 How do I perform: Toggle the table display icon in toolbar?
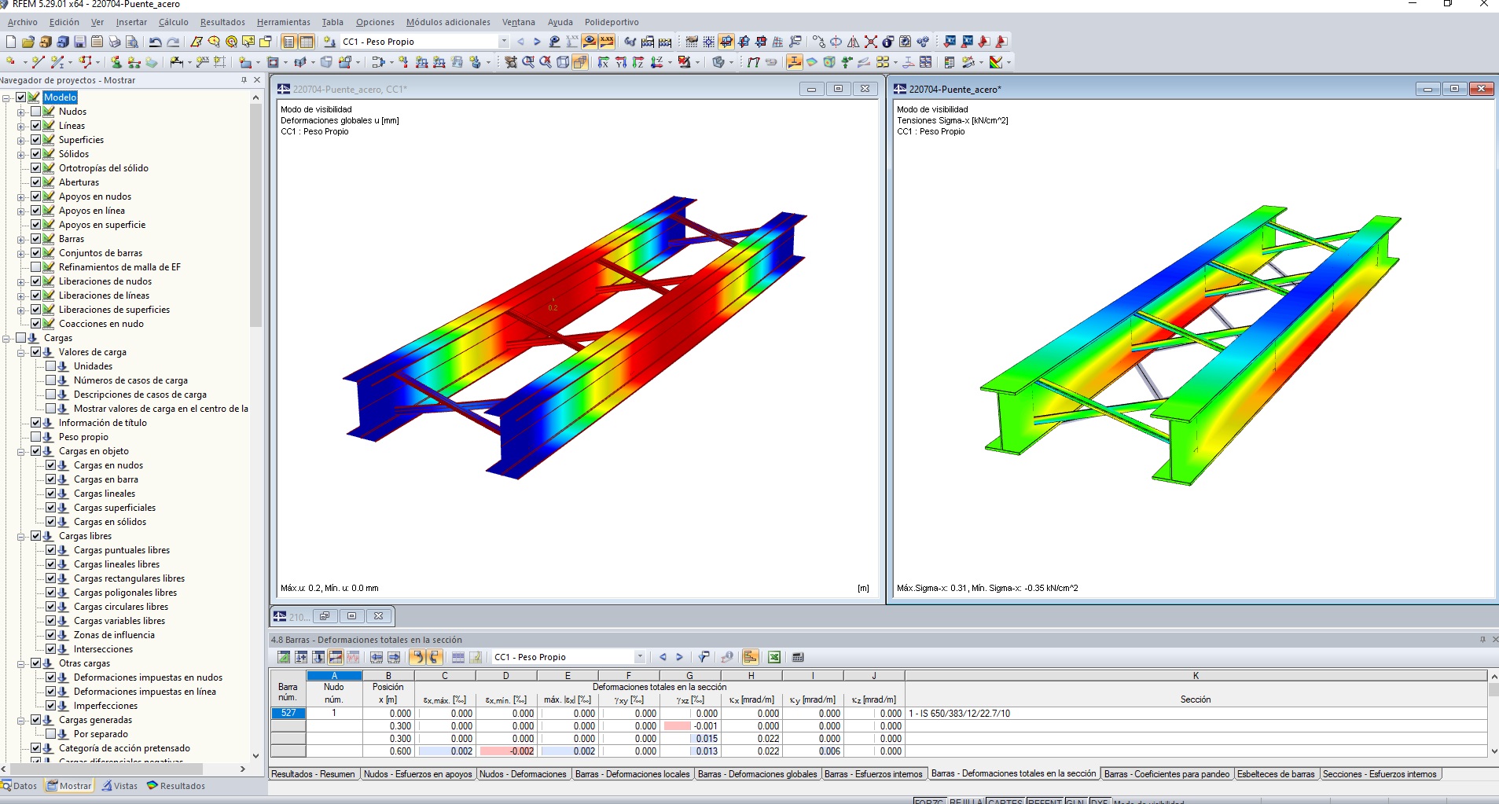(x=306, y=42)
